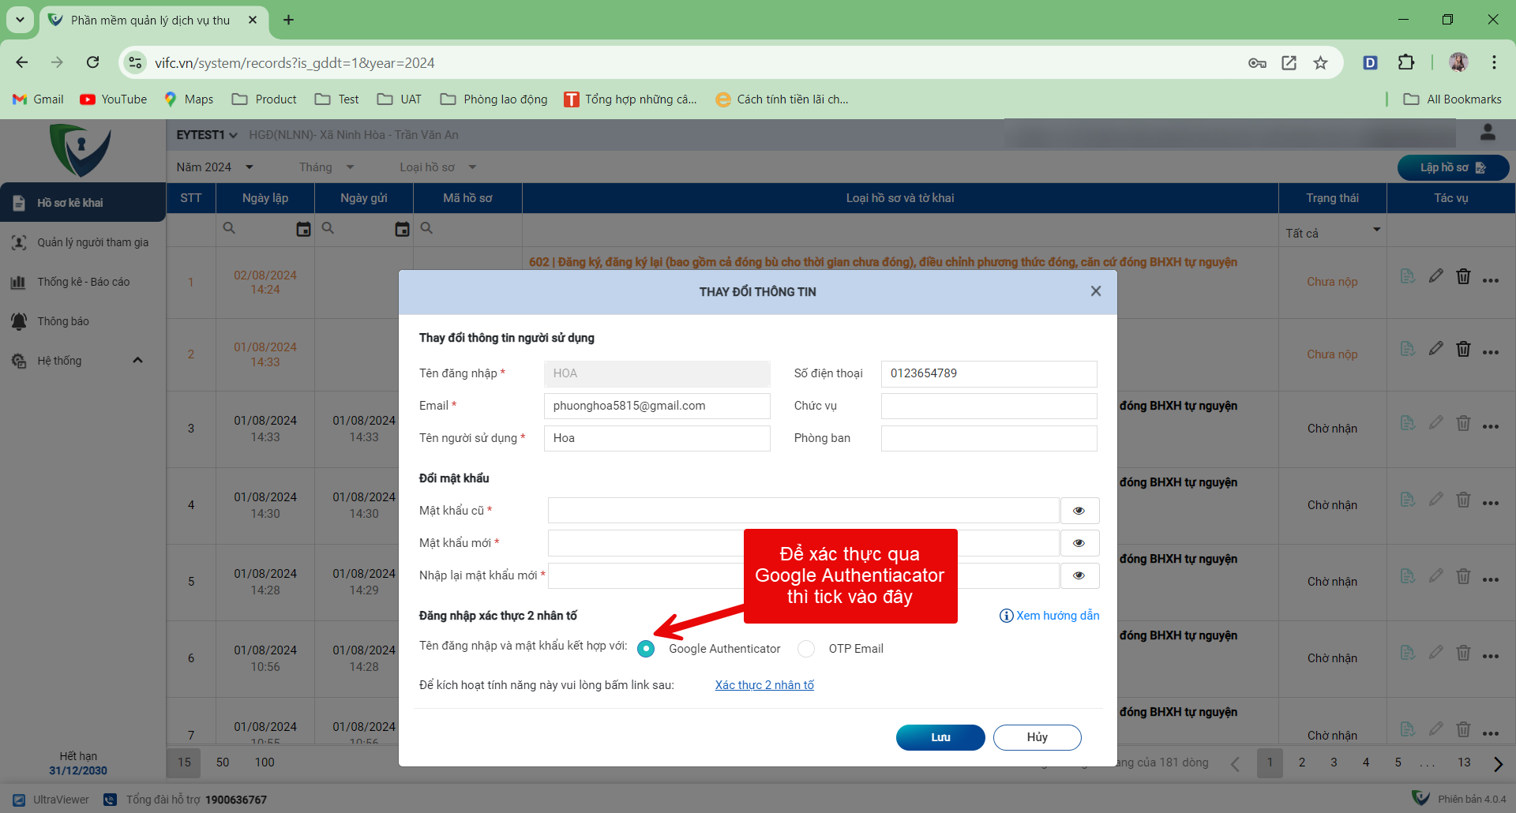The image size is (1516, 813).
Task: Collapse the Hệ thống sidebar menu
Action: pos(137,361)
